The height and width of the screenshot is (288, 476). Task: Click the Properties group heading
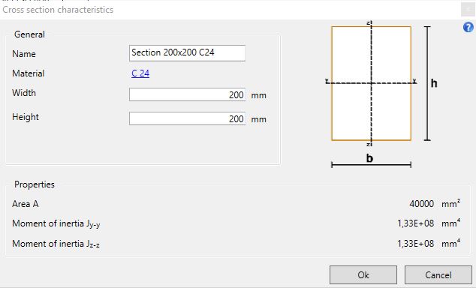(x=35, y=184)
